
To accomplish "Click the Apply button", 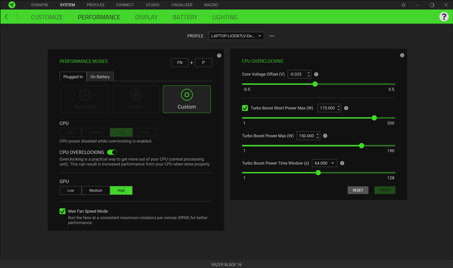I will tap(385, 190).
